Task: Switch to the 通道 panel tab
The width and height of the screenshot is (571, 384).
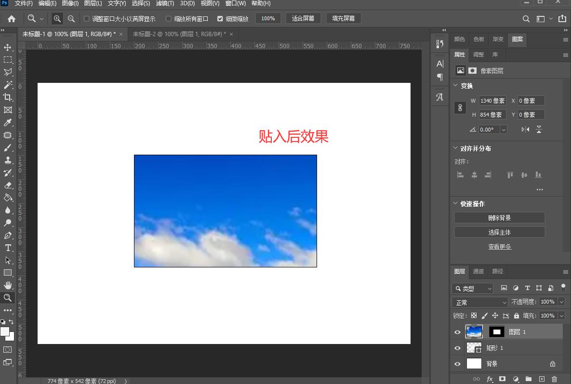Action: click(x=478, y=271)
